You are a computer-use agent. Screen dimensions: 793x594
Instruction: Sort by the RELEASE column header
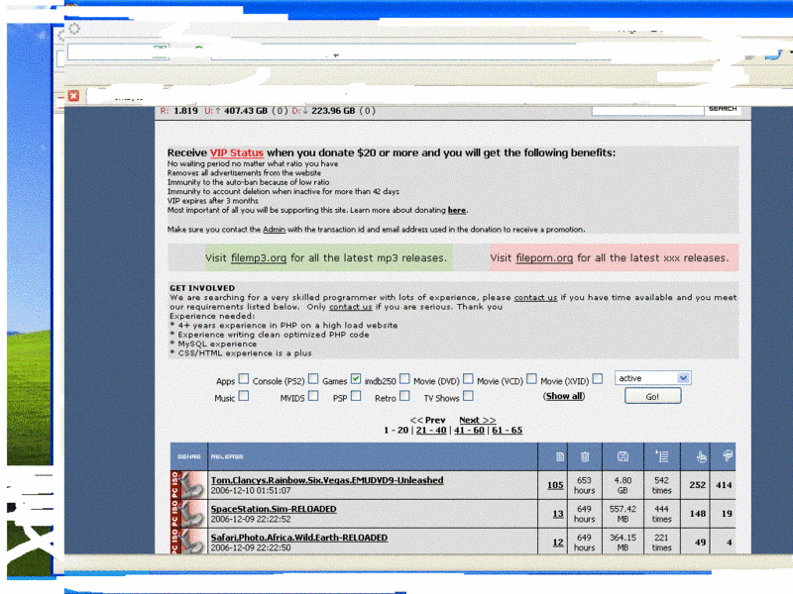(x=227, y=456)
